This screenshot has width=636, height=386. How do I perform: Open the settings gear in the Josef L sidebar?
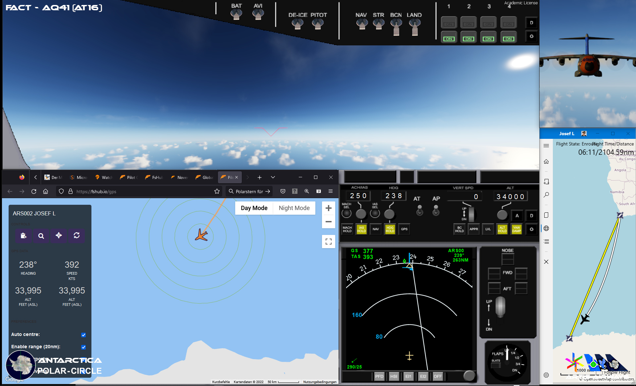(x=546, y=375)
